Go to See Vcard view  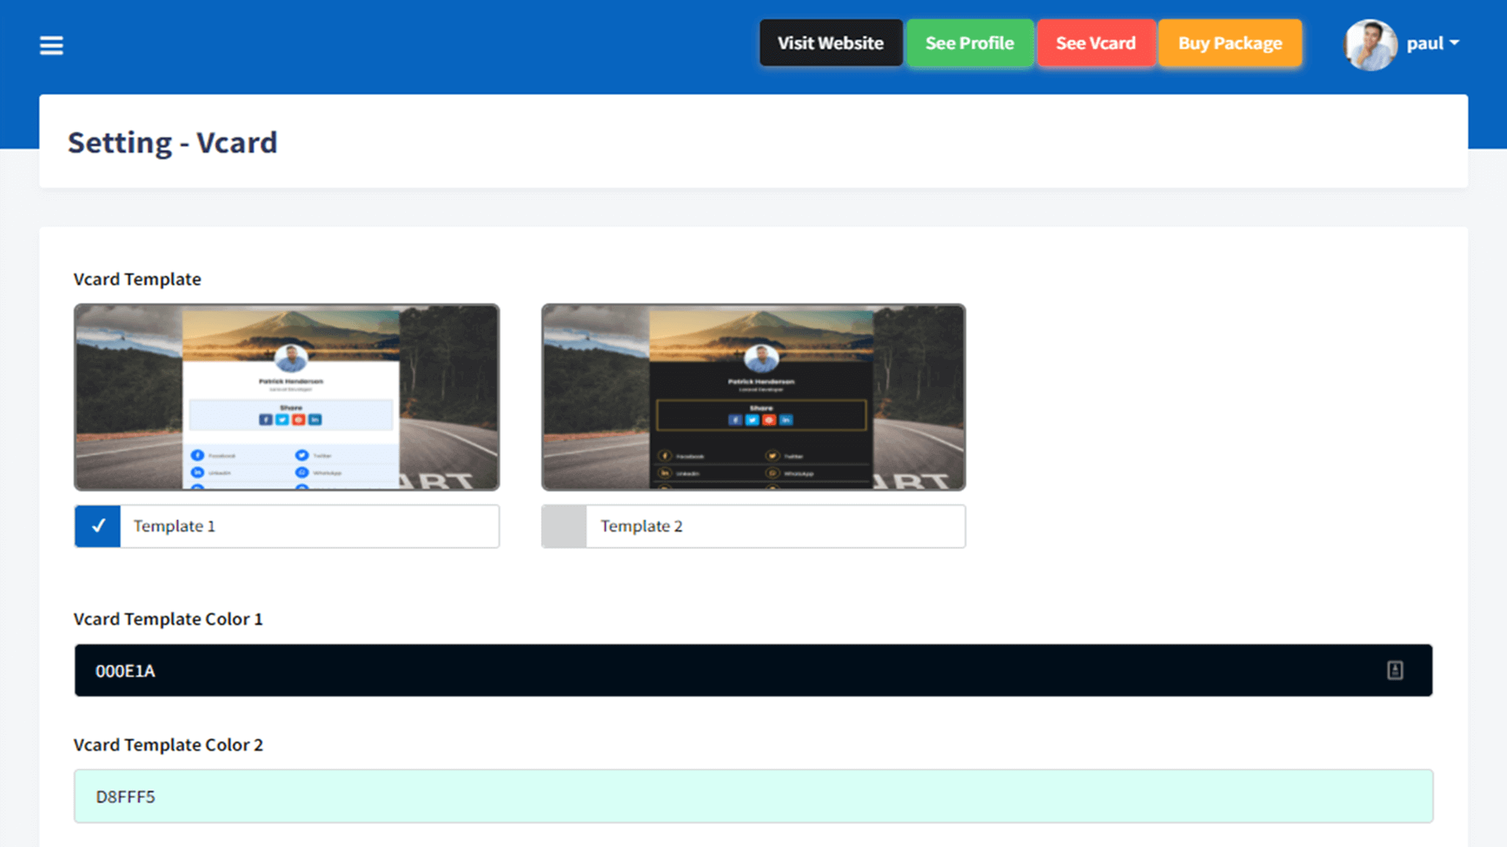coord(1096,43)
